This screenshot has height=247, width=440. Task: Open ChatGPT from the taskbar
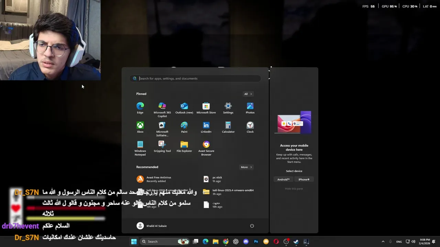click(x=236, y=242)
